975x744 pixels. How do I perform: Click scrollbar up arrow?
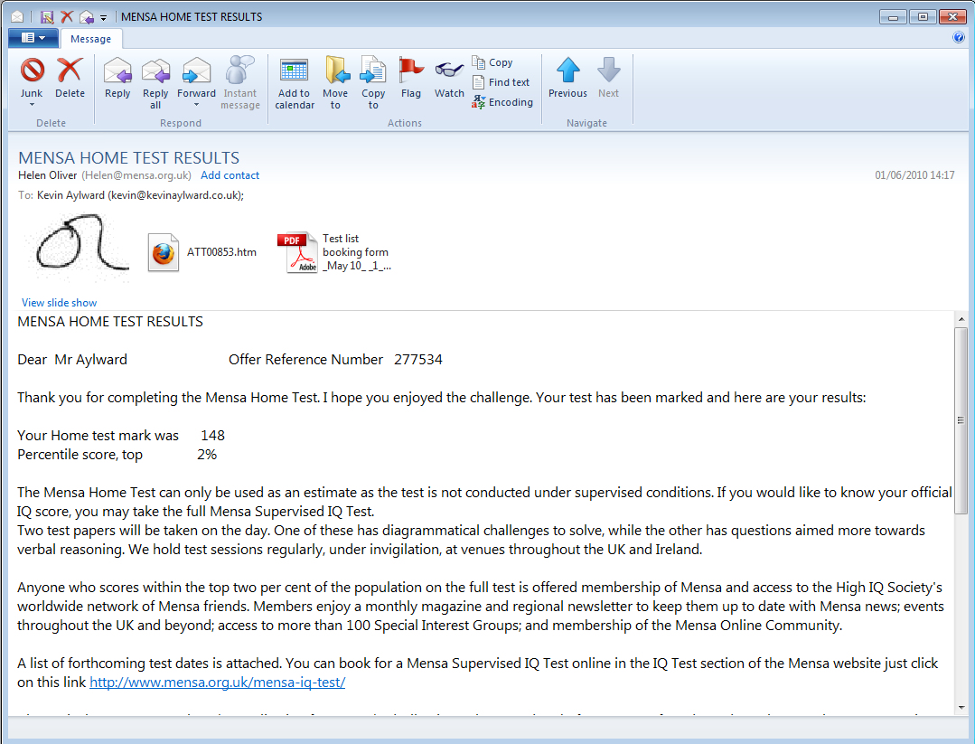[961, 319]
